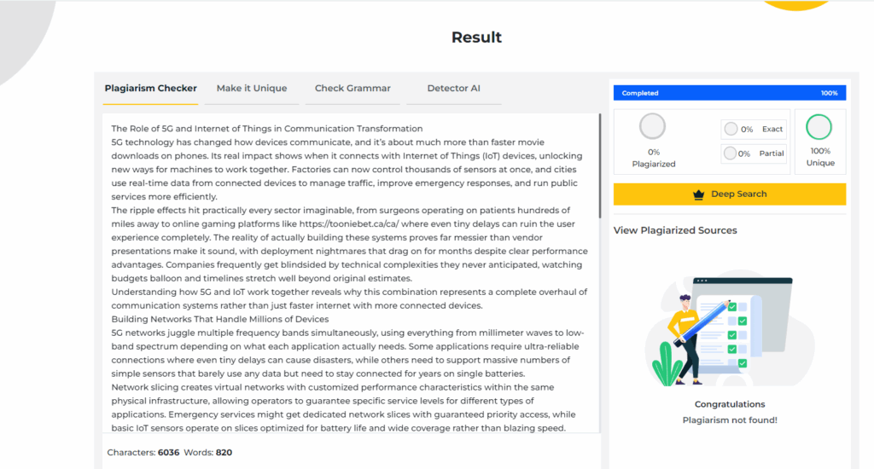
Task: Switch to the Detector AI tab
Action: tap(454, 88)
